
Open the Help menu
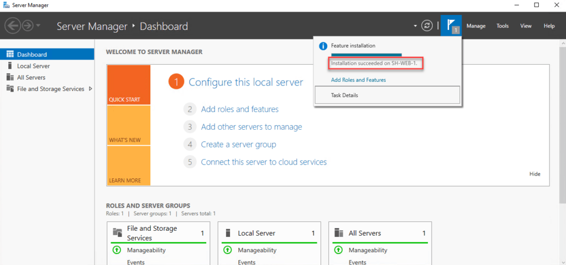(x=549, y=26)
